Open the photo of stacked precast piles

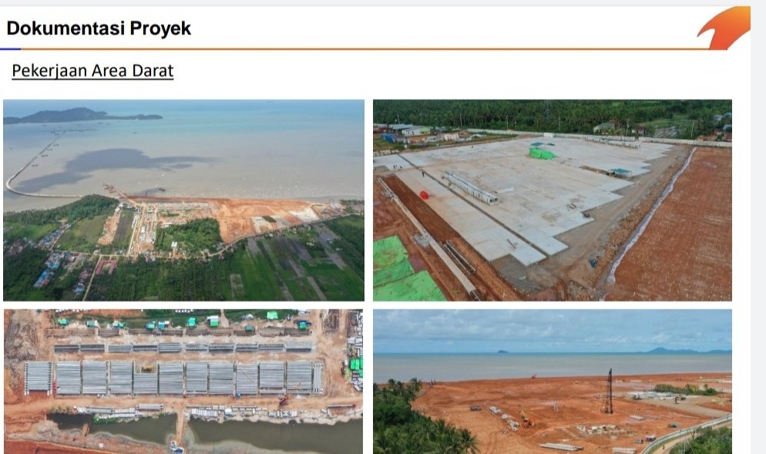[x=183, y=382]
